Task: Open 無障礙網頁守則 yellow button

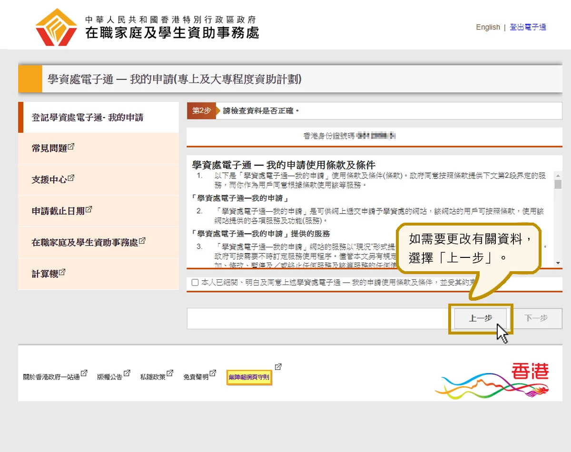Action: pos(249,377)
